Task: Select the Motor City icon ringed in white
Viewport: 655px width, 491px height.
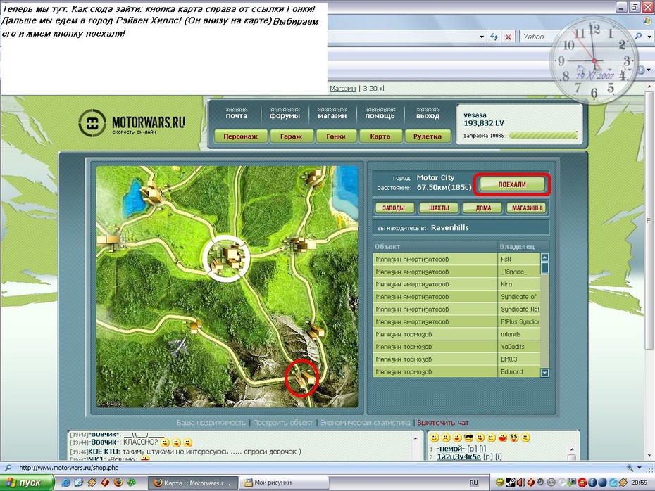Action: [226, 257]
